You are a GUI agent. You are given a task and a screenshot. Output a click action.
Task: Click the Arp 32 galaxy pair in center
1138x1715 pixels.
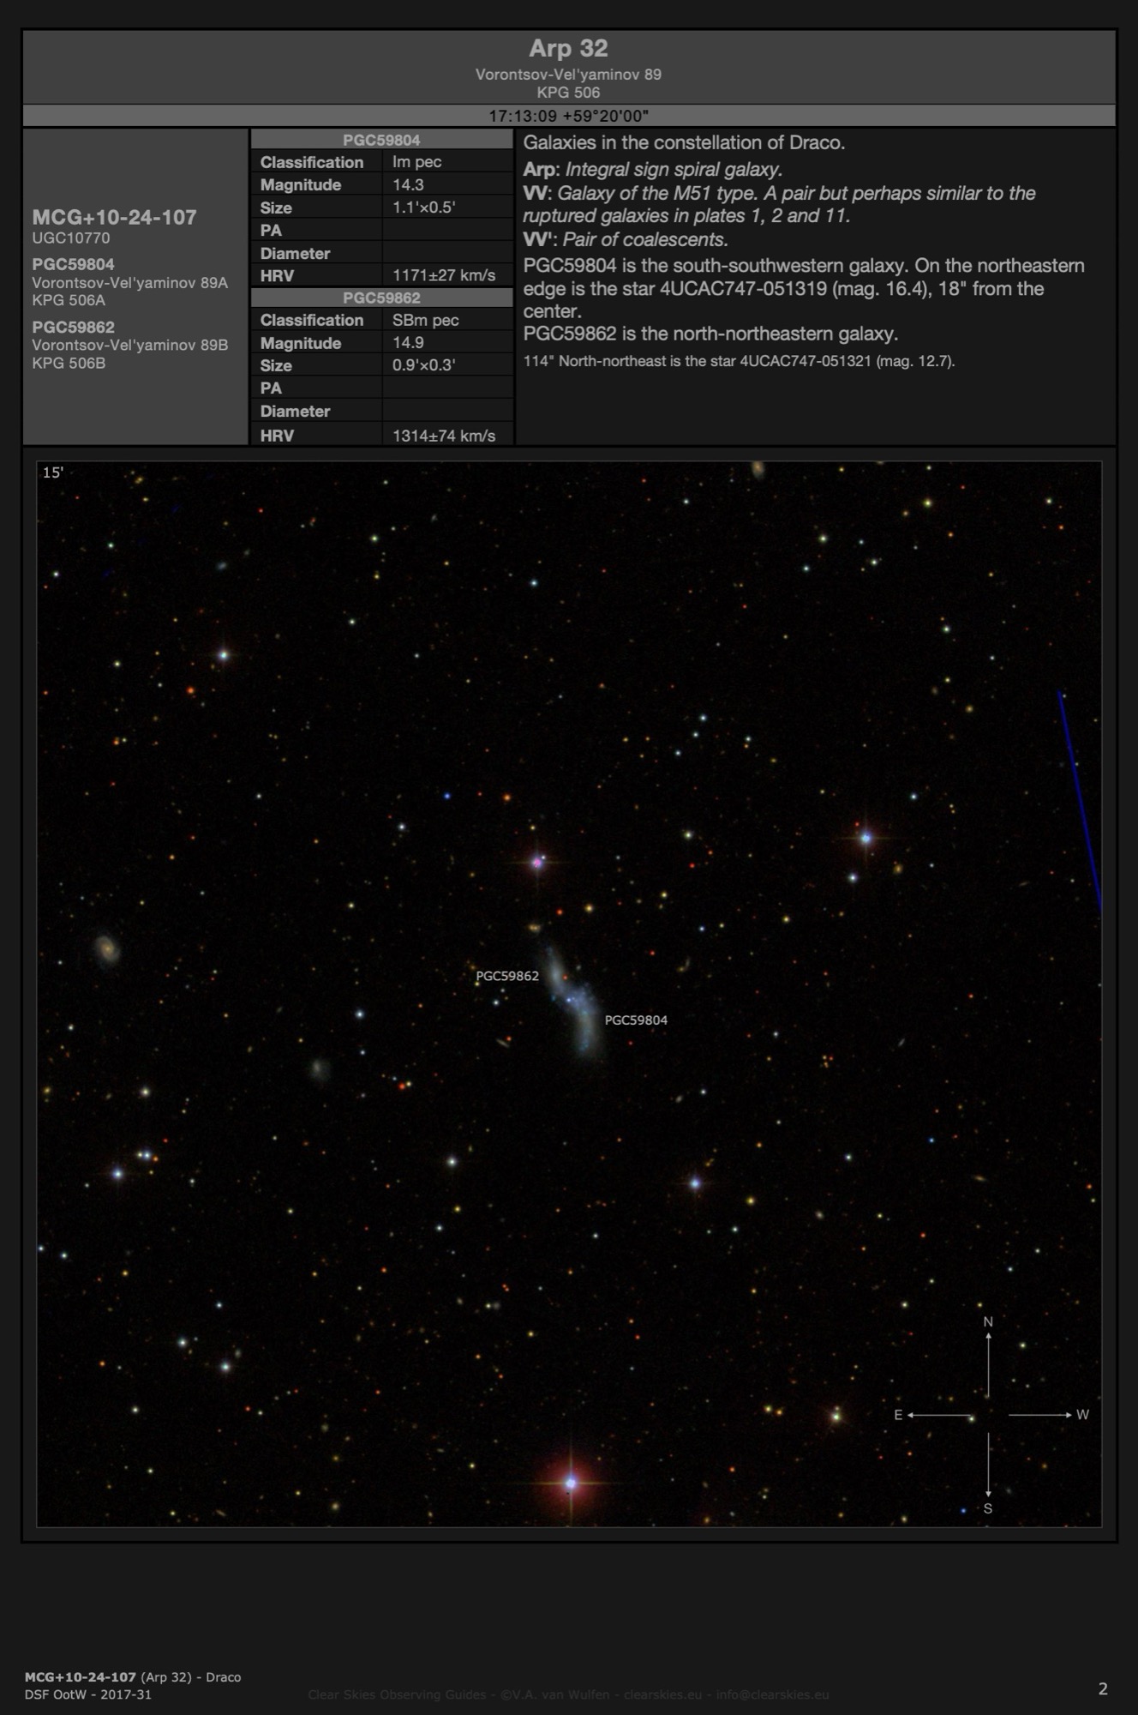572,999
